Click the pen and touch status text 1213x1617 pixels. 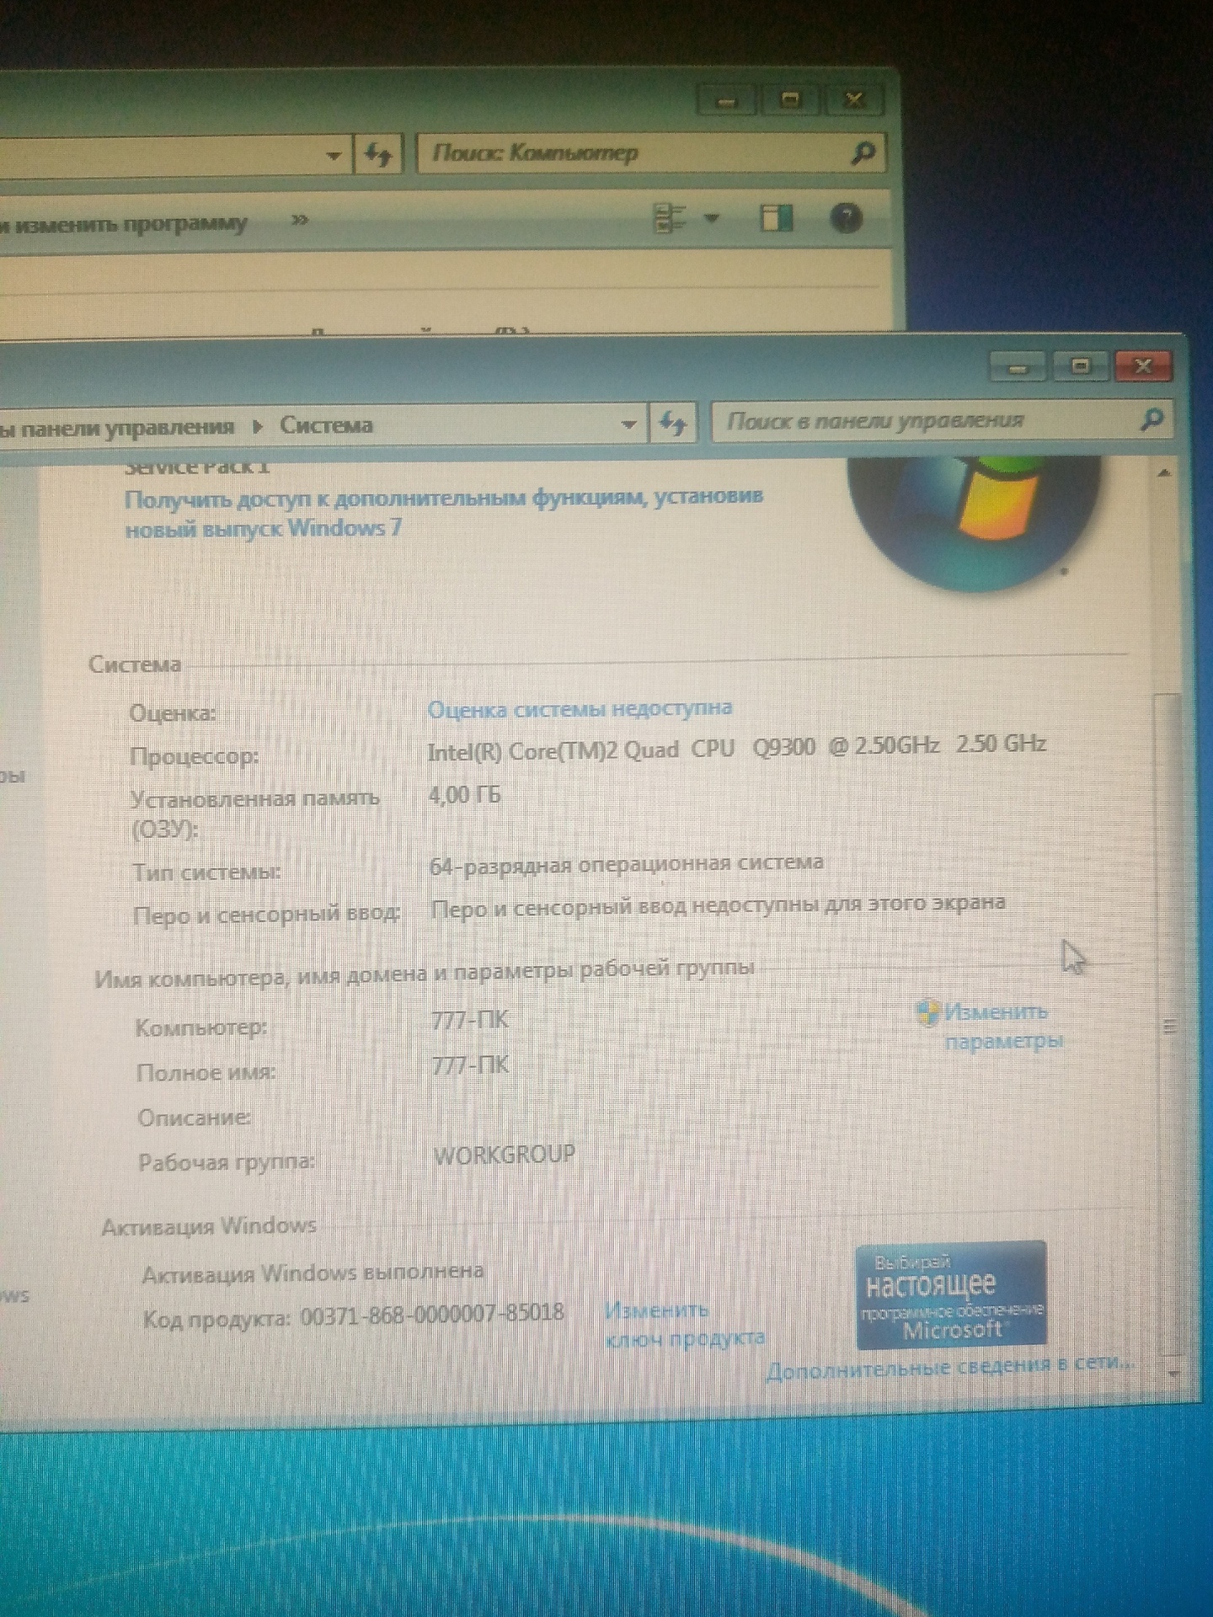[x=719, y=906]
